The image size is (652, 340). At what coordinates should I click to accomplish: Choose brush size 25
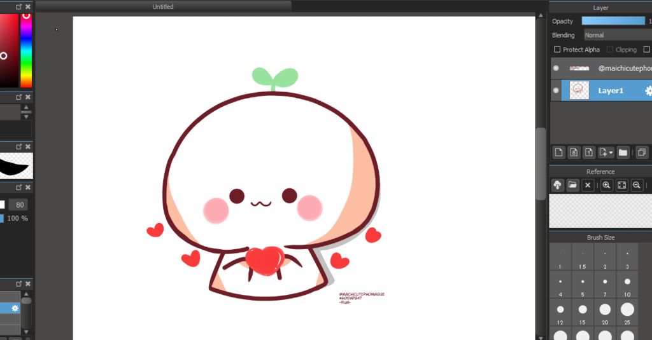pyautogui.click(x=627, y=313)
